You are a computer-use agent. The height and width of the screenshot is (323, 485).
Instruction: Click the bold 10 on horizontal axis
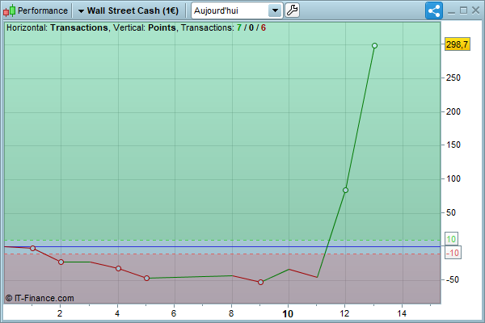coord(288,314)
